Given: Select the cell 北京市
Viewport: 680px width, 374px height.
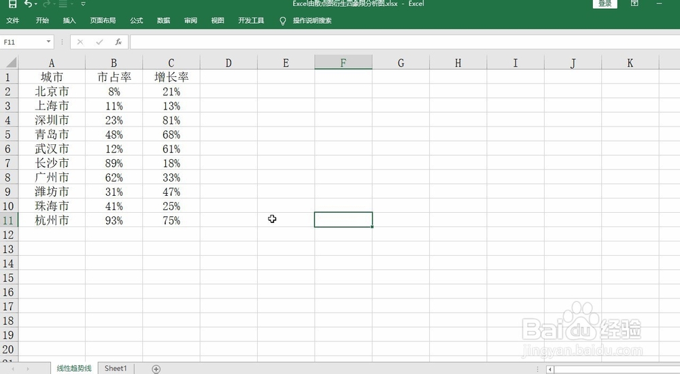Looking at the screenshot, I should click(52, 92).
